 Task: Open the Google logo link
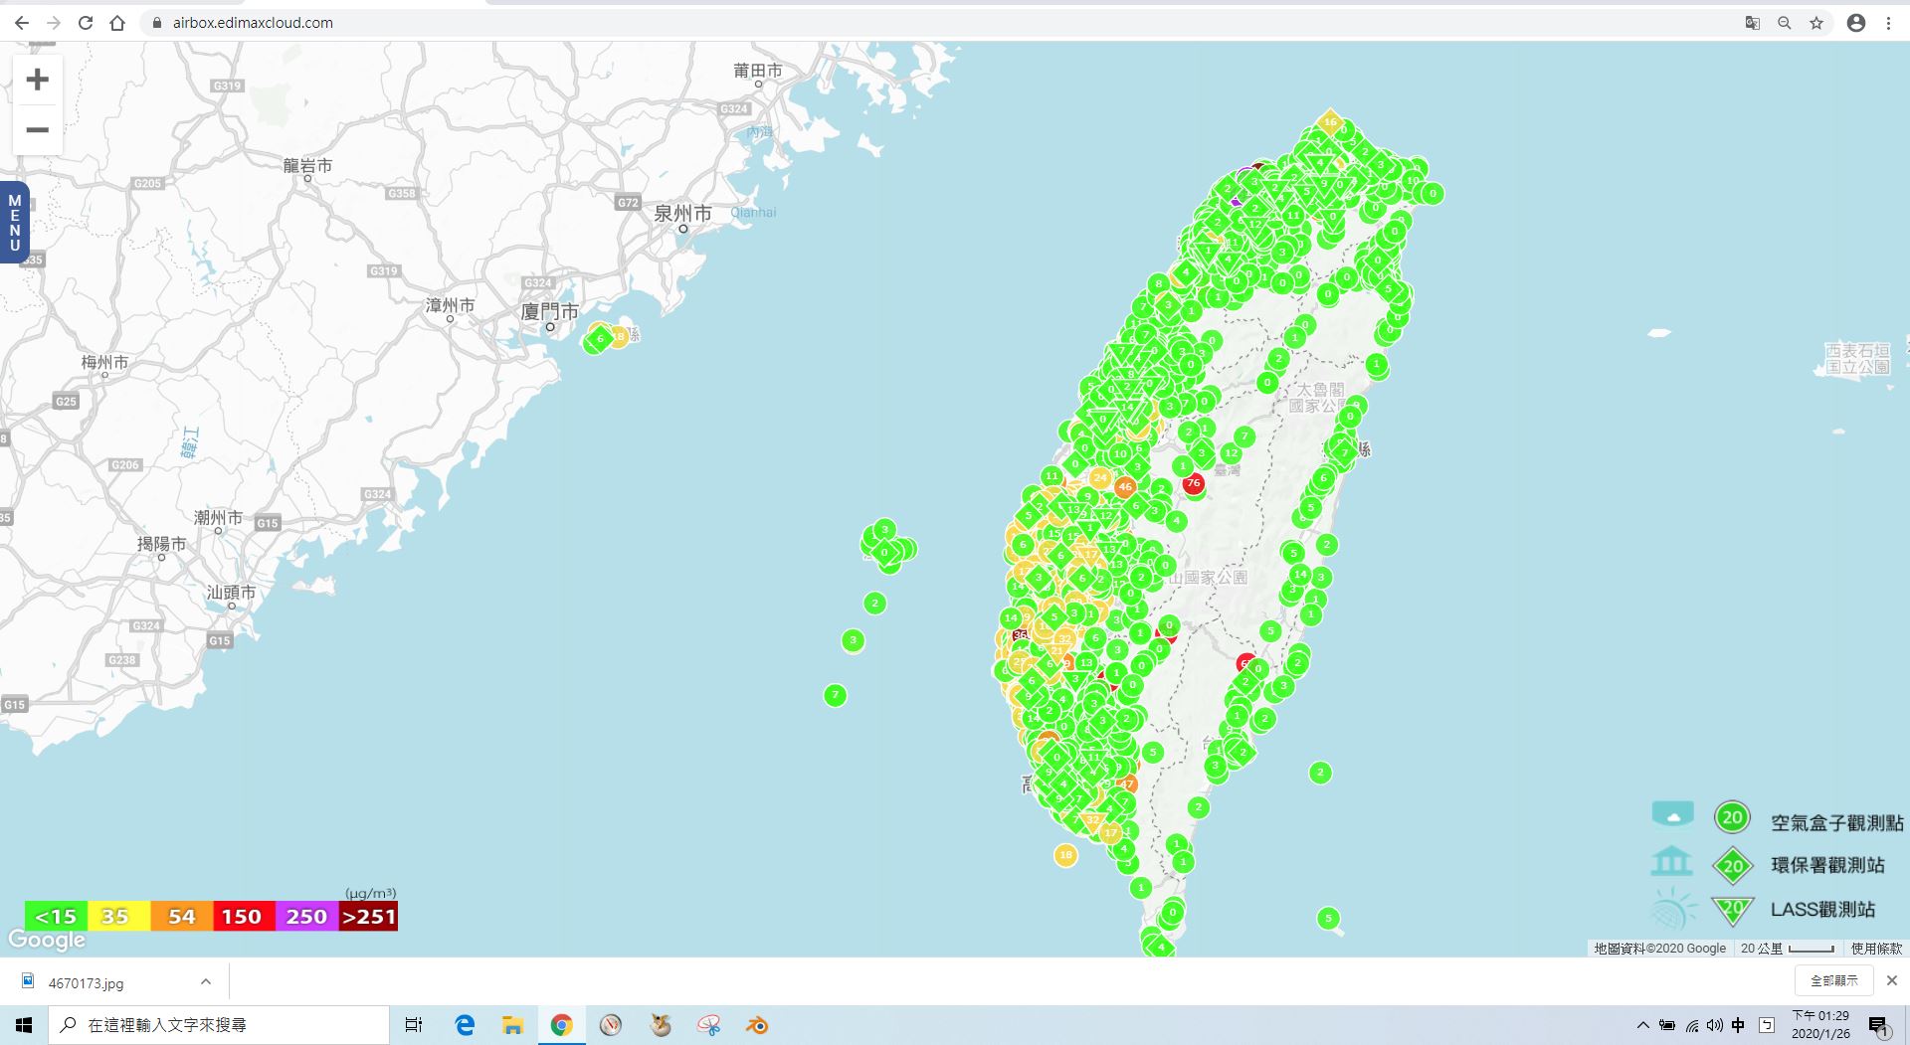tap(46, 940)
